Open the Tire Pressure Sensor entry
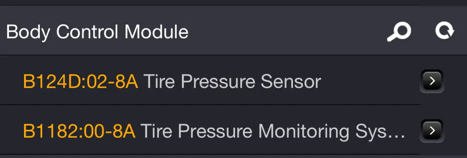Viewport: 467px width, 158px height. (210, 80)
